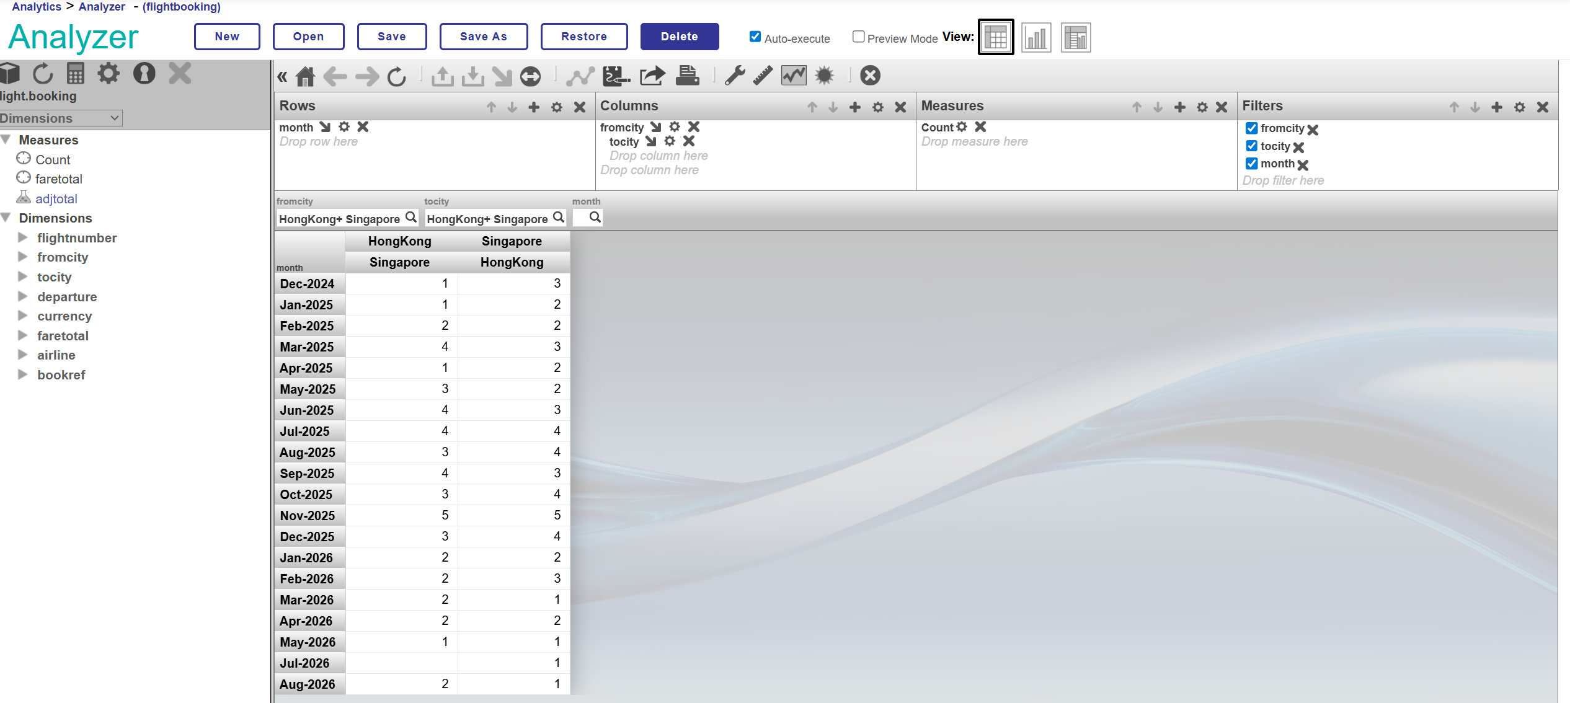The image size is (1570, 703).
Task: Click the printer icon in the toolbar
Action: tap(687, 76)
